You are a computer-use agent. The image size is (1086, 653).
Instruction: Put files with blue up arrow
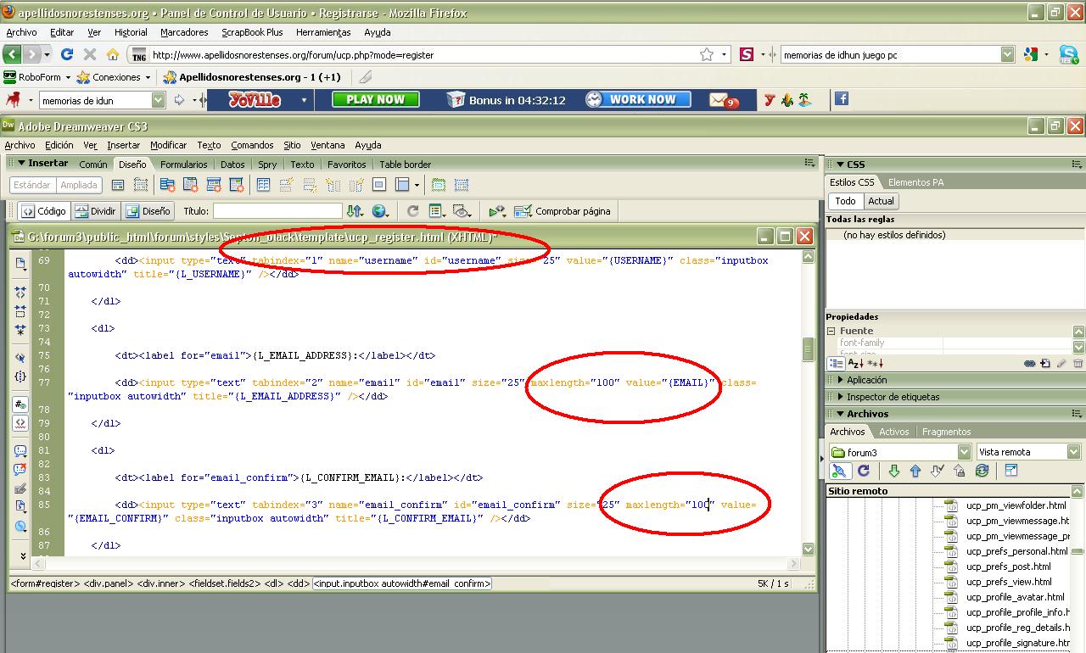[x=915, y=471]
